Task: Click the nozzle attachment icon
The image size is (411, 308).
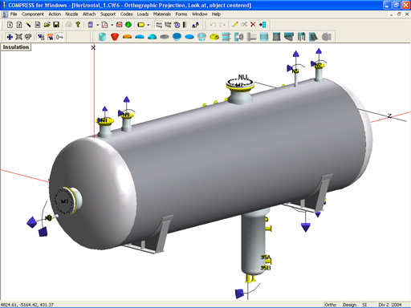Action: pos(239,37)
